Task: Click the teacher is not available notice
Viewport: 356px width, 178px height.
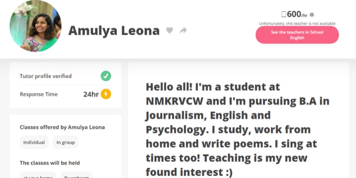Action: point(297,24)
